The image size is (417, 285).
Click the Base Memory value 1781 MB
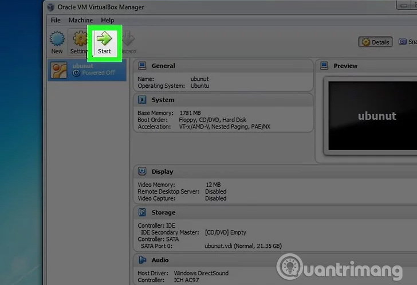tap(190, 113)
